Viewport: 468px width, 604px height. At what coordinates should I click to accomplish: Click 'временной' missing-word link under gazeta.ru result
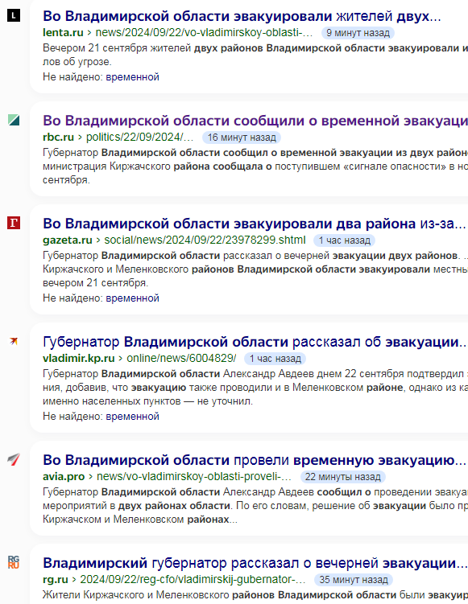coord(132,298)
